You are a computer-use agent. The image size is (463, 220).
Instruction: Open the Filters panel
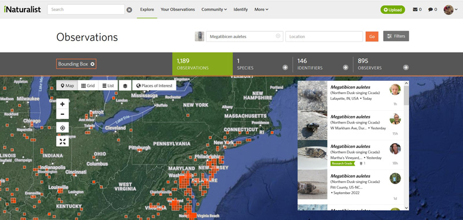point(396,36)
